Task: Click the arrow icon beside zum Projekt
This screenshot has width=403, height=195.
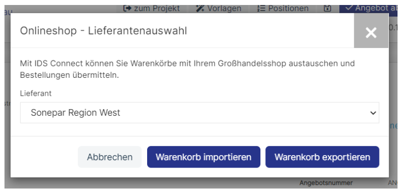Action: point(127,8)
